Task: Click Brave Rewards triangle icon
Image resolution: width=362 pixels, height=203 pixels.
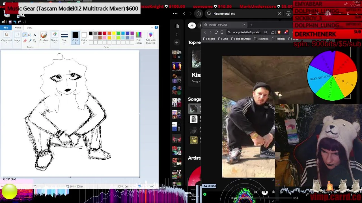Action: [286, 32]
